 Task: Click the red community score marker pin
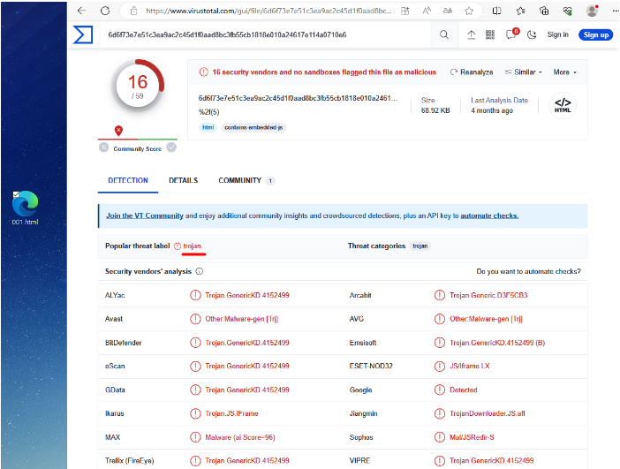tap(118, 131)
